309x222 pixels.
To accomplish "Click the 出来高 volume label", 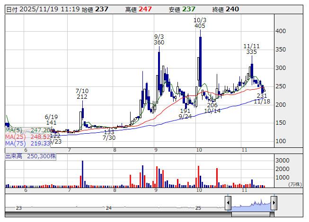I will click(x=30, y=155).
